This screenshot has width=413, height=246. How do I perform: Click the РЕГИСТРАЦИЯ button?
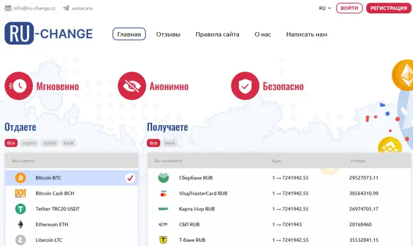click(x=388, y=8)
